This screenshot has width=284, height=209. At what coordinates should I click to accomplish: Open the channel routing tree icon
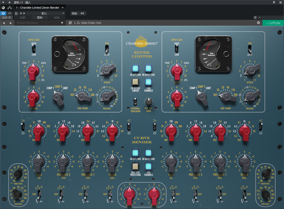coord(10,7)
